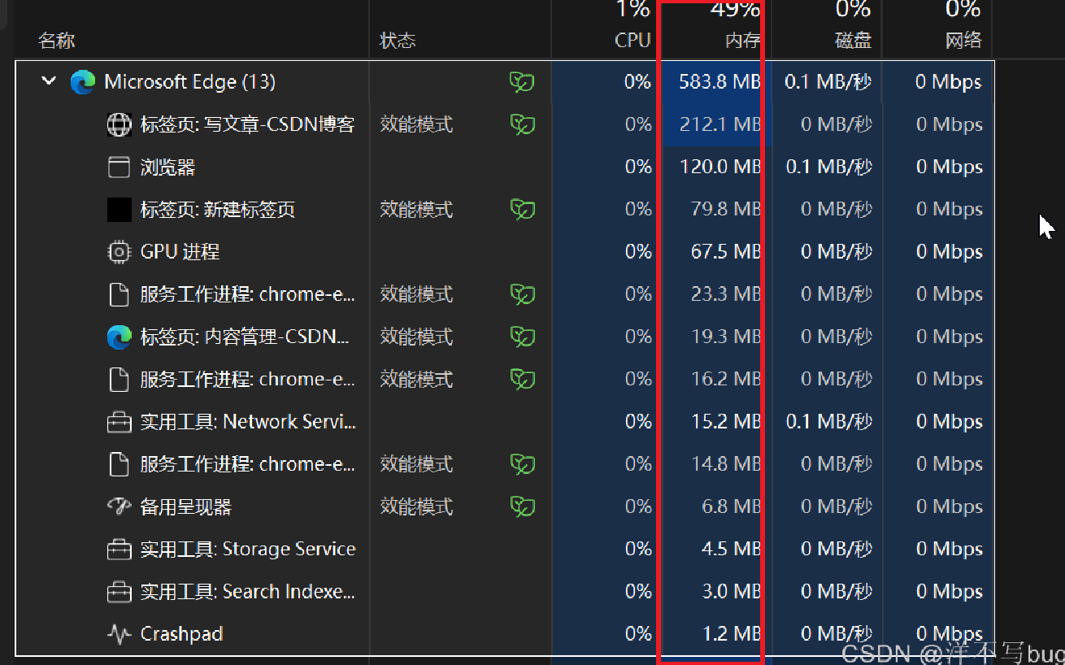Select the GPU 进程 row
This screenshot has height=665, width=1065.
click(180, 252)
